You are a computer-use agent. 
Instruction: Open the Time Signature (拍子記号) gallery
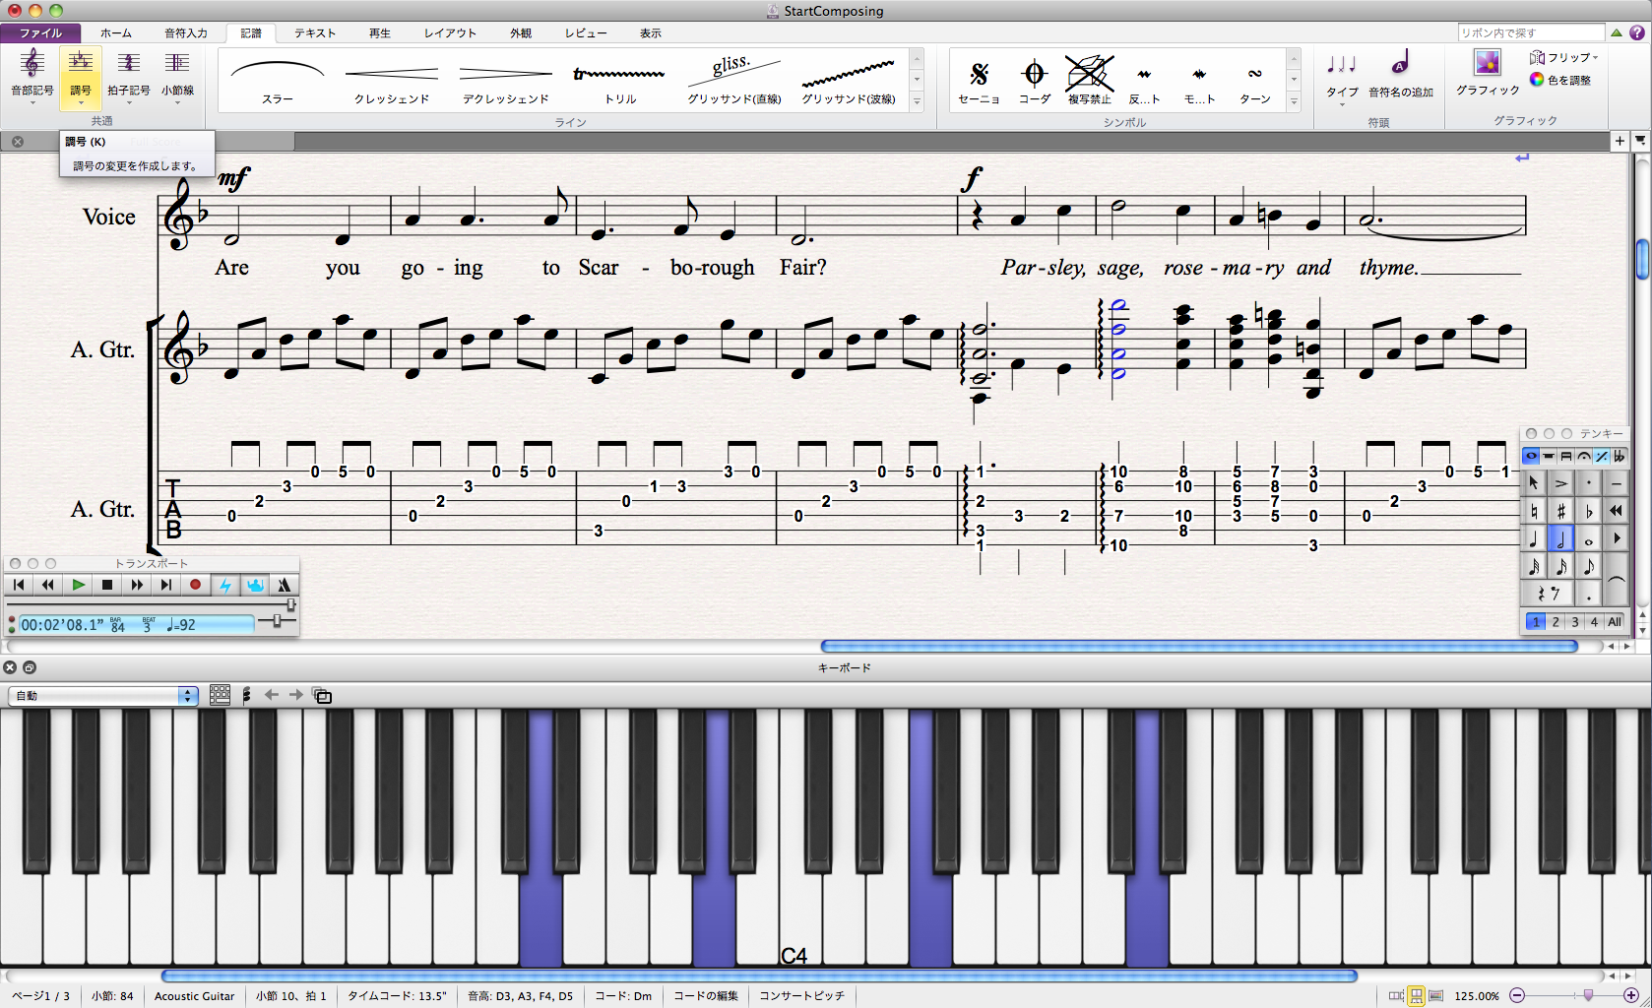pos(128,76)
